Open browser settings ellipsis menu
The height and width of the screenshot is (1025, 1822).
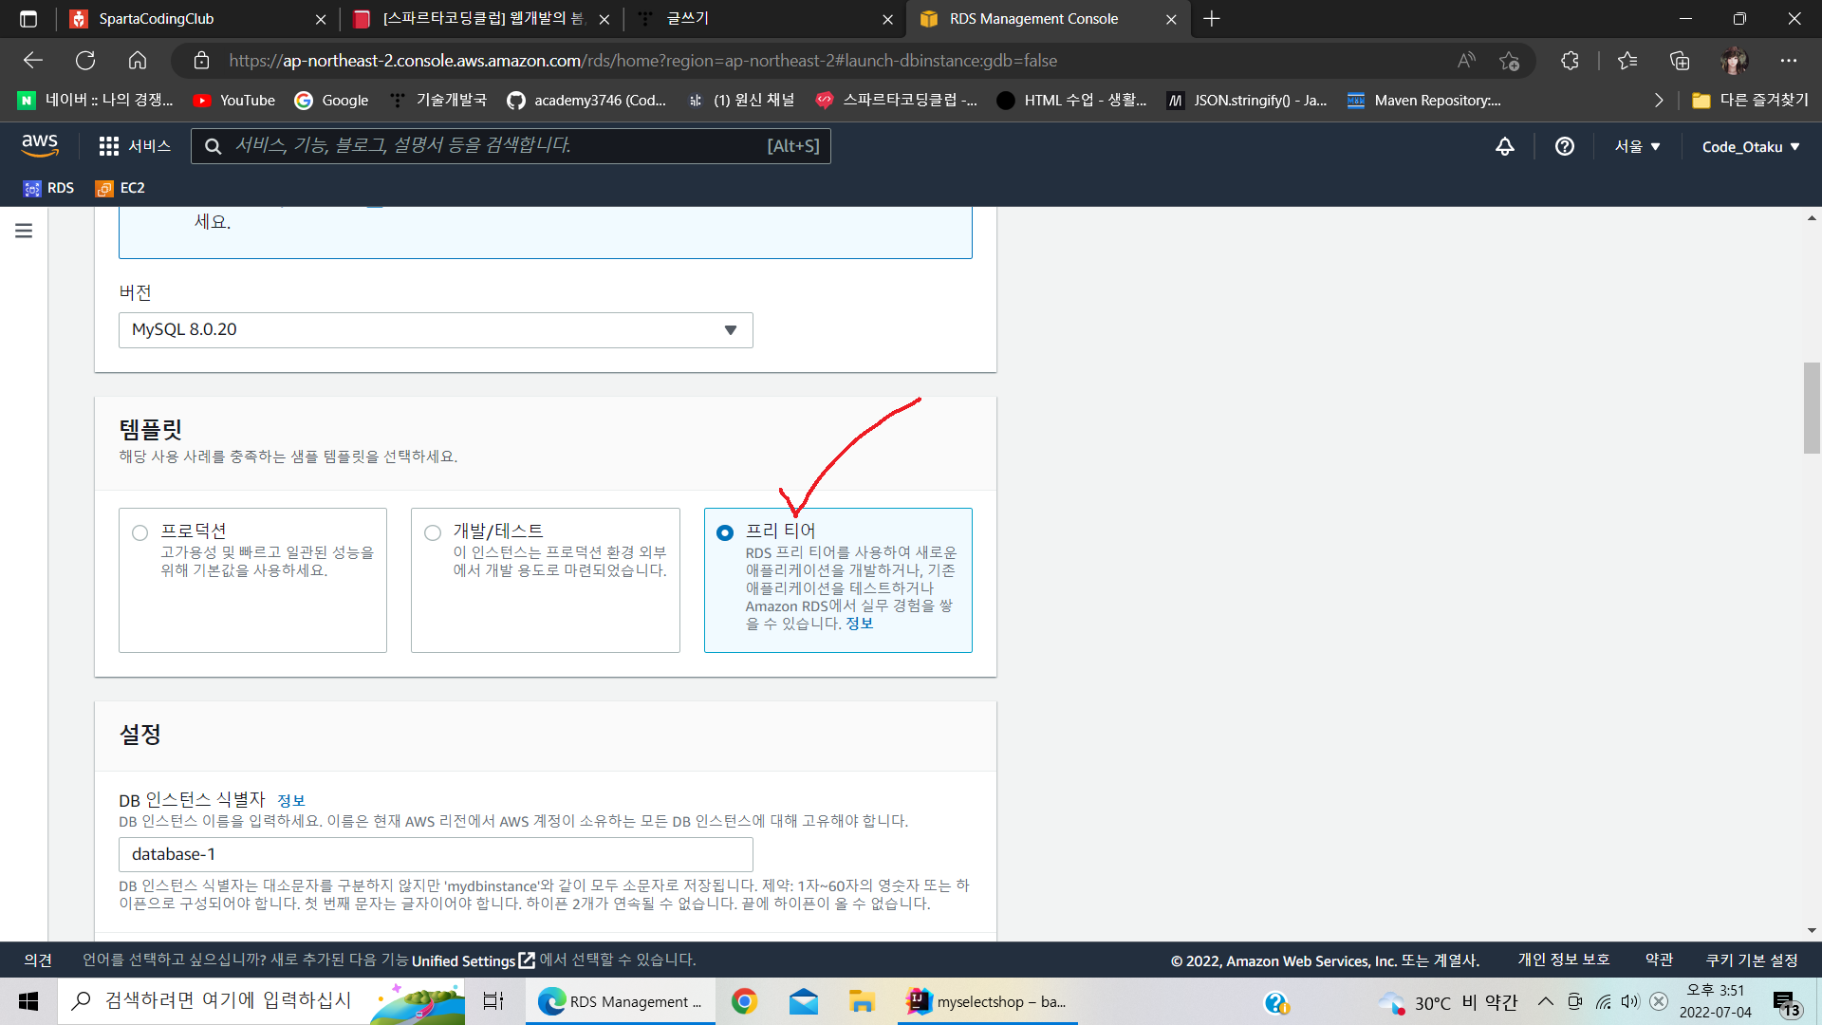tap(1789, 61)
